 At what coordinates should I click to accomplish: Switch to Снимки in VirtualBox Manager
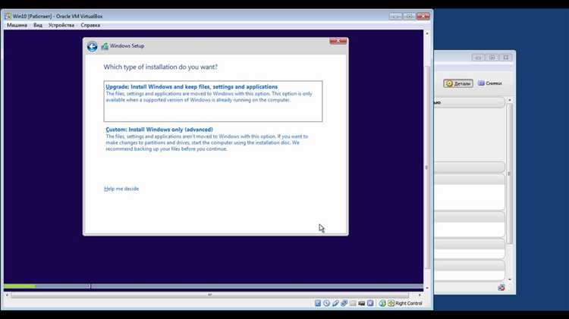[x=489, y=83]
